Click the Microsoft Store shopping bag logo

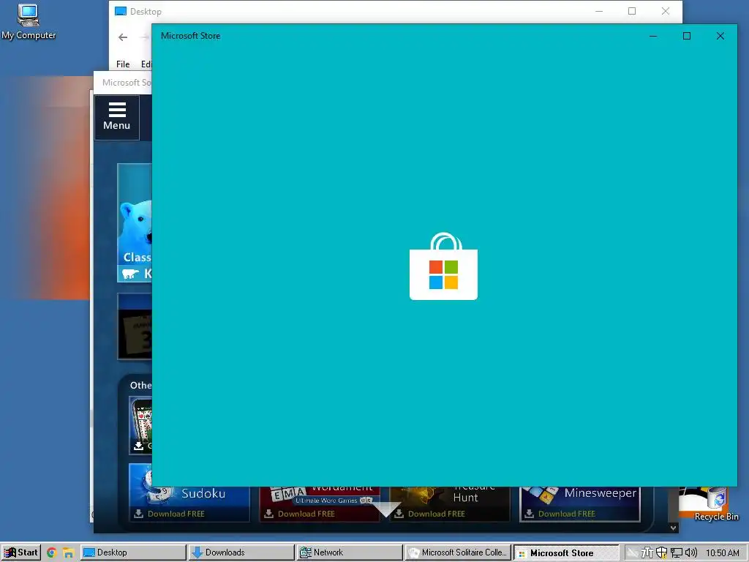tap(443, 266)
